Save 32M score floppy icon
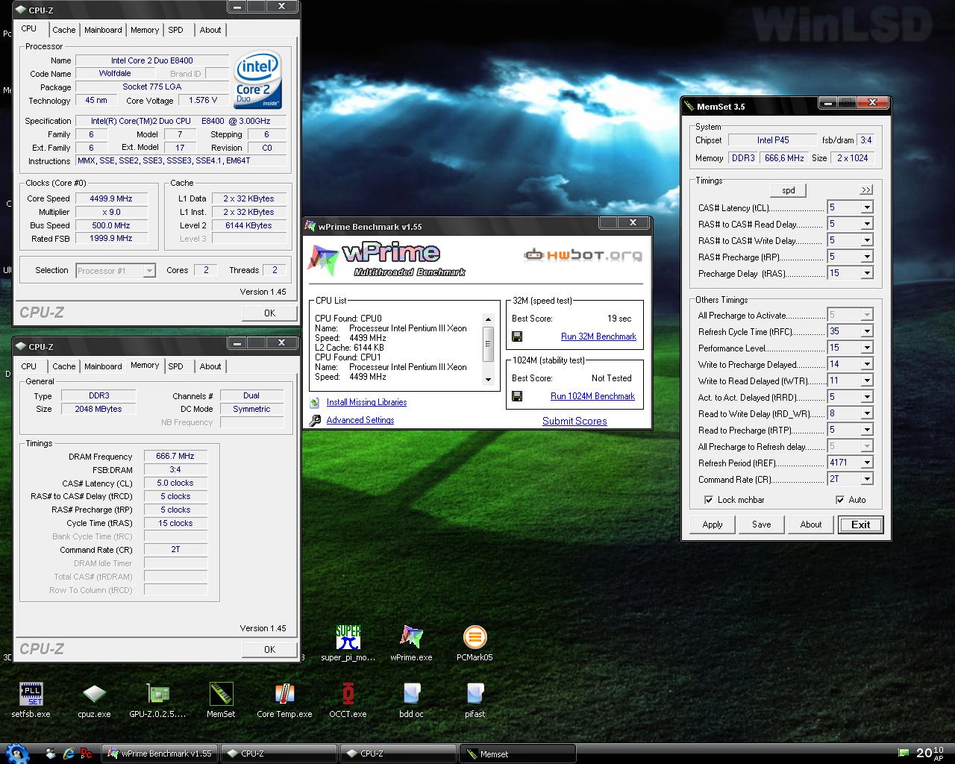Image resolution: width=955 pixels, height=764 pixels. point(517,336)
